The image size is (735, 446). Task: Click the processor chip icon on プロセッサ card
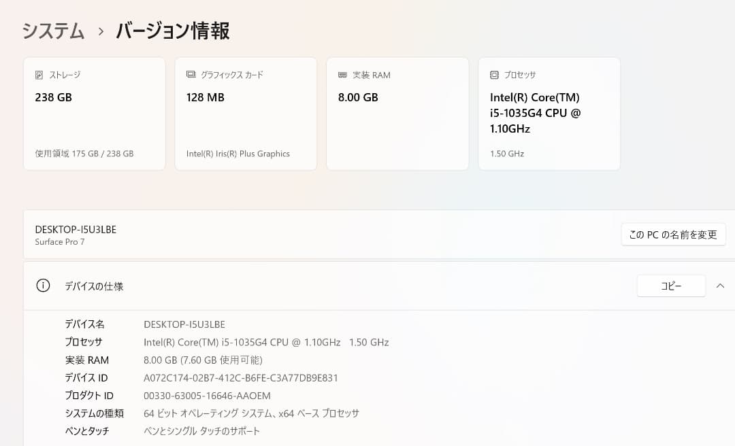[495, 75]
